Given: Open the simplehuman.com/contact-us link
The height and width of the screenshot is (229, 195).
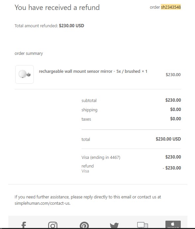Looking at the screenshot, I should tap(42, 203).
